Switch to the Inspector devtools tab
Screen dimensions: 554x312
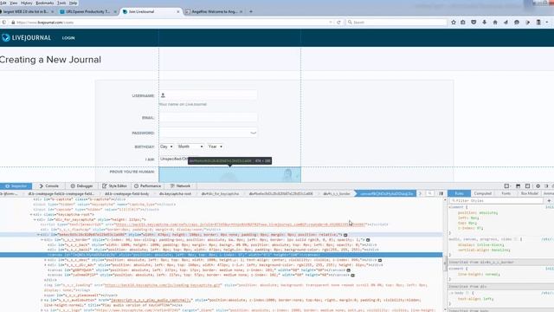(x=16, y=185)
